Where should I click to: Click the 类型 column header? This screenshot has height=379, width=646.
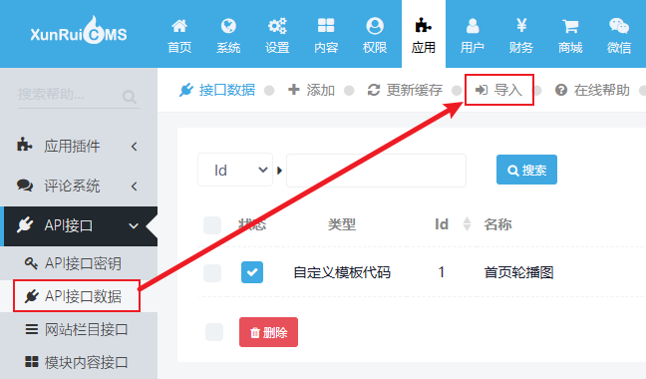[x=342, y=224]
